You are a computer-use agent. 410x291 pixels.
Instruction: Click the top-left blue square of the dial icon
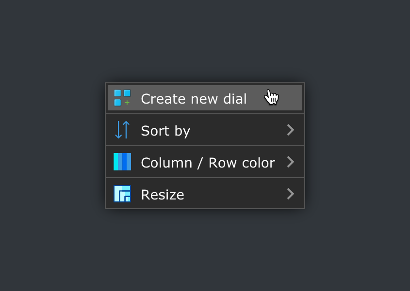pos(117,93)
